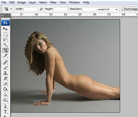Click the Front Image button
Viewport: 138px width, 117px height.
click(131, 9)
